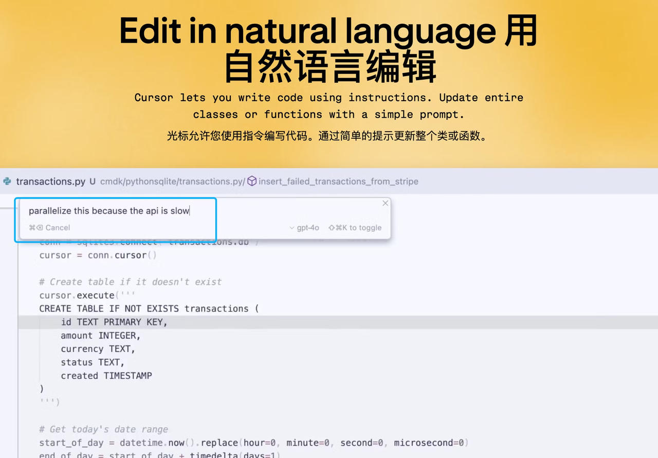Image resolution: width=658 pixels, height=458 pixels.
Task: Select the transactions.py tab
Action: tap(50, 181)
